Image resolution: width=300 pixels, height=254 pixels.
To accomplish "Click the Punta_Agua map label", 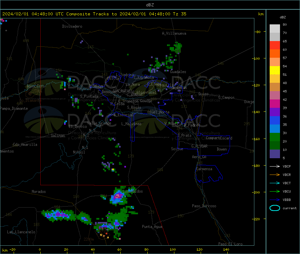I will pyautogui.click(x=152, y=227).
